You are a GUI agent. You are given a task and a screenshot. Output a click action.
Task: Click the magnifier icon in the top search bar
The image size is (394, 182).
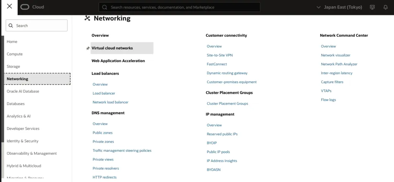pos(105,7)
